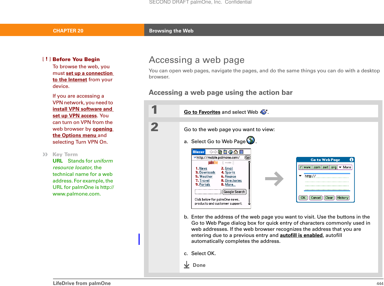This screenshot has width=384, height=286.
Task: Click History in Go to Web Page dialog
Action: pos(343,198)
